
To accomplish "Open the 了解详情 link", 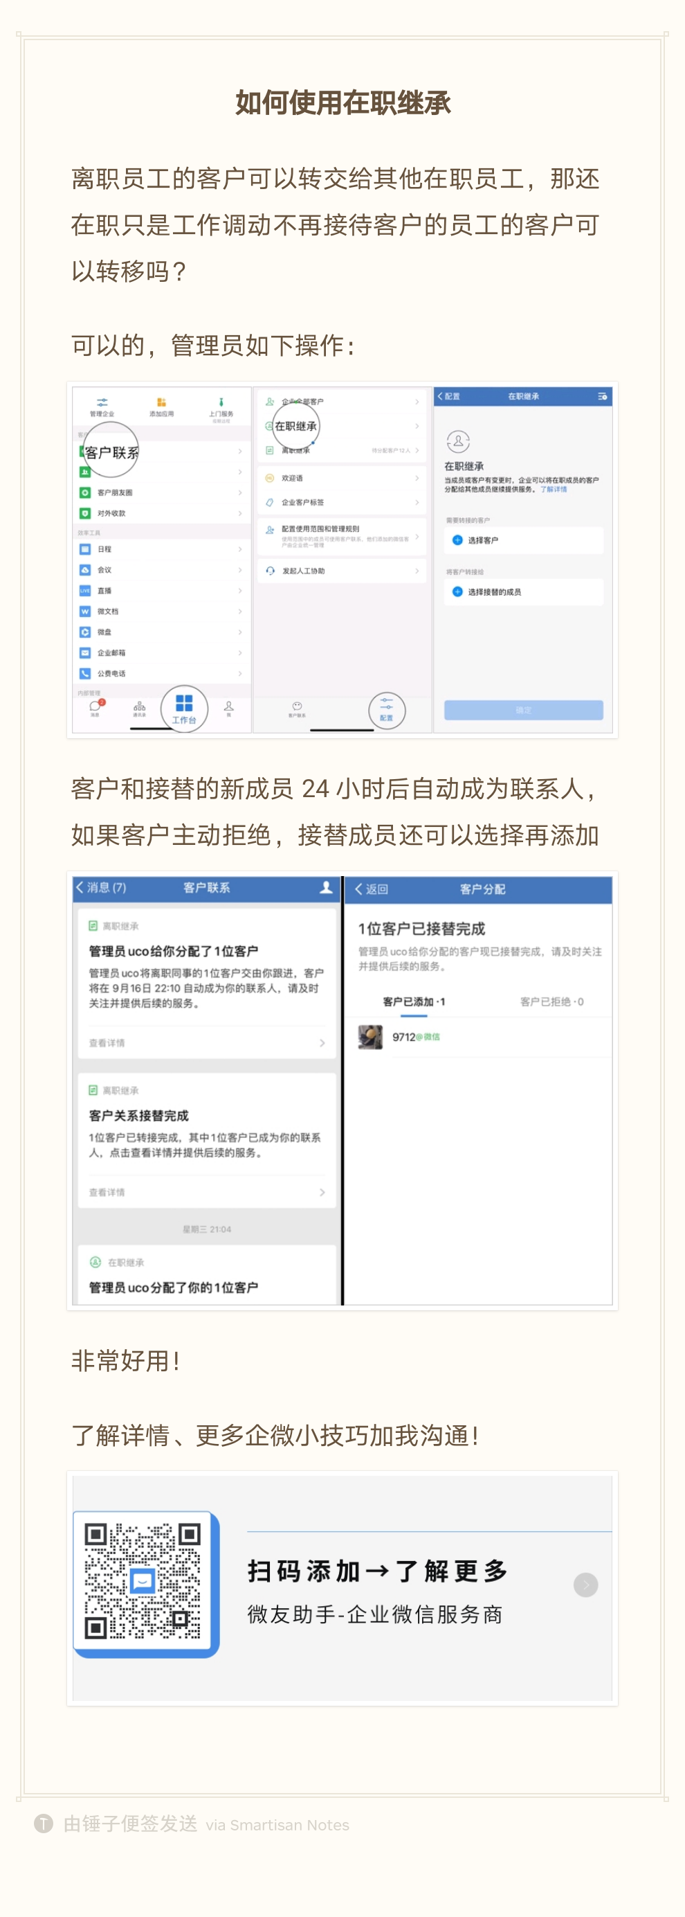I will (554, 490).
